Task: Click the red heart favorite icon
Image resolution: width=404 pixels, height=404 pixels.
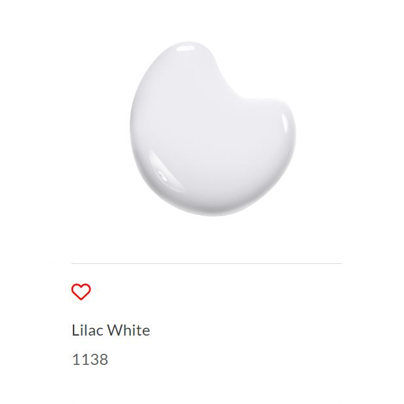Action: [81, 292]
